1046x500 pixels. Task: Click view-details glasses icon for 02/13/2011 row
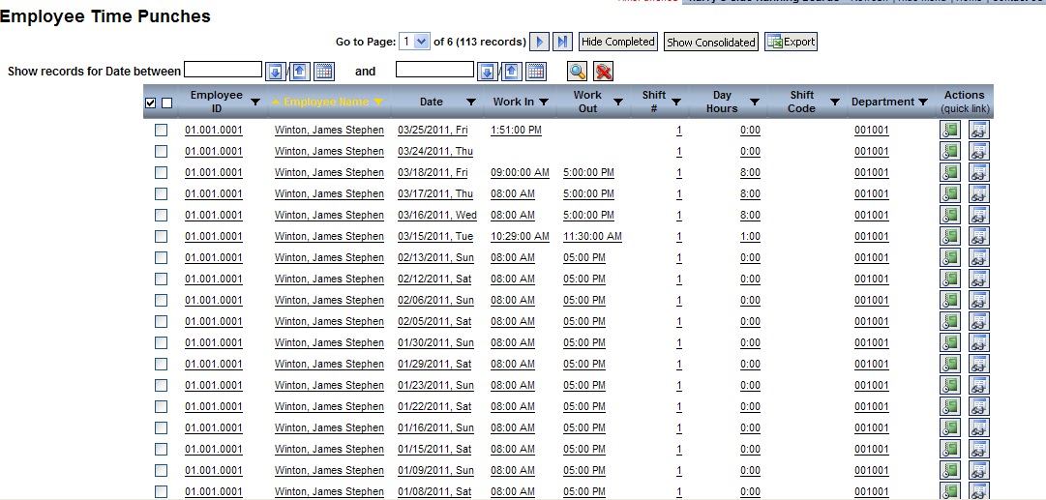coord(978,257)
